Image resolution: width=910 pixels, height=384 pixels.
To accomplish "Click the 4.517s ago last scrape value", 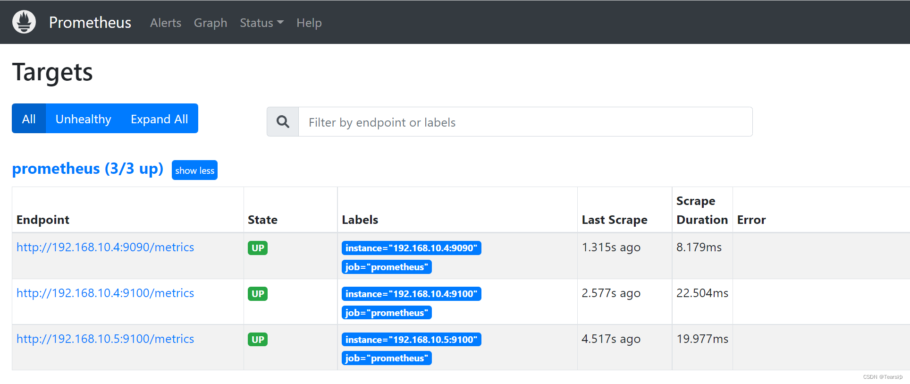I will pos(611,339).
